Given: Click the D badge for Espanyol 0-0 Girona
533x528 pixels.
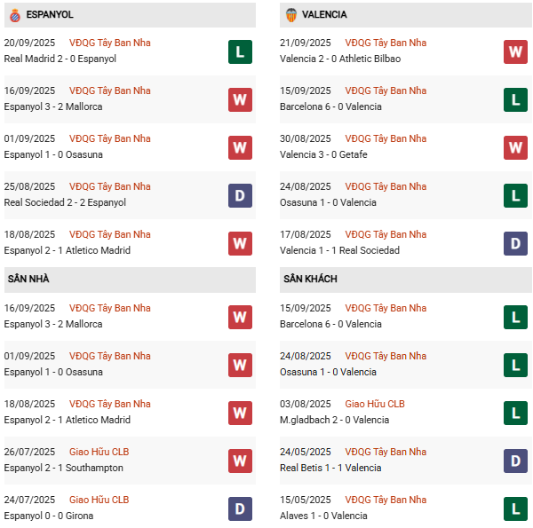Looking at the screenshot, I should [240, 508].
